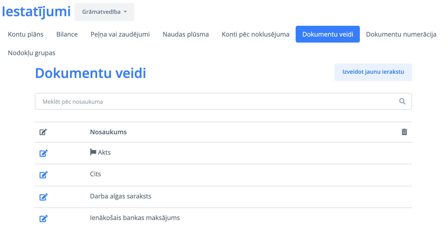Open the Bilance tab

[x=67, y=34]
